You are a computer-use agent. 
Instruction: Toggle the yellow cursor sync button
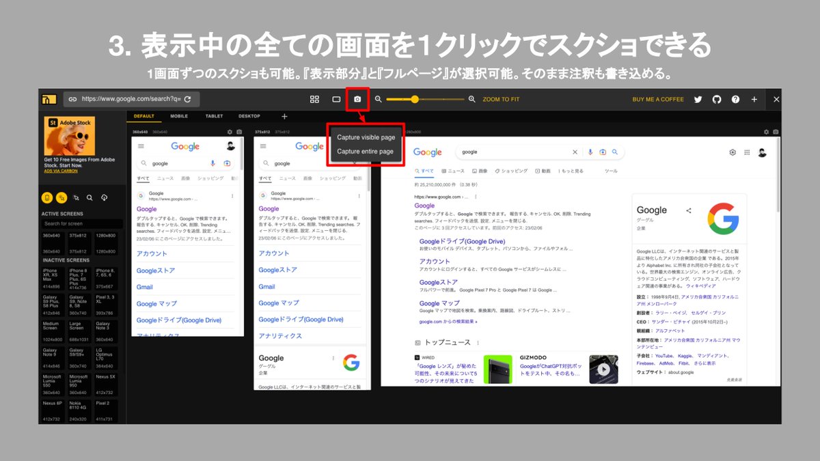(x=61, y=197)
